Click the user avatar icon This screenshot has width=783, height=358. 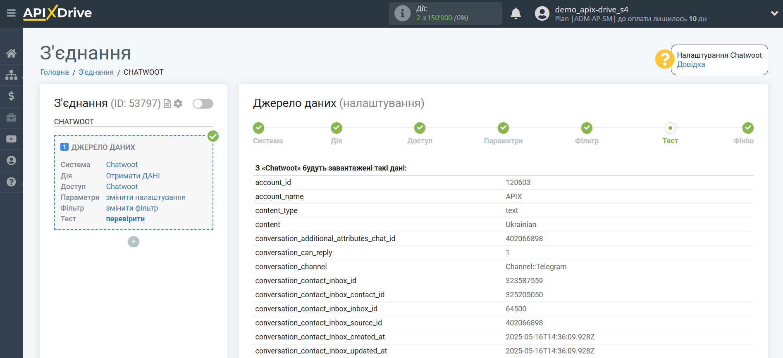542,14
